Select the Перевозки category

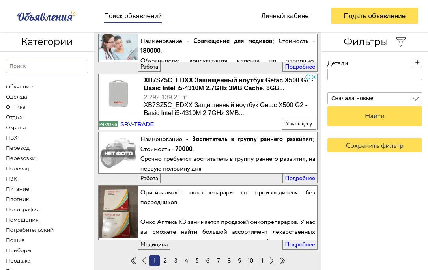[x=21, y=158]
